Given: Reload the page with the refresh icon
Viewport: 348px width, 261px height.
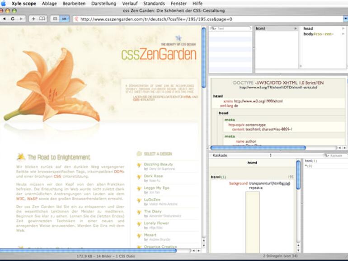Looking at the screenshot, I should coord(12,19).
